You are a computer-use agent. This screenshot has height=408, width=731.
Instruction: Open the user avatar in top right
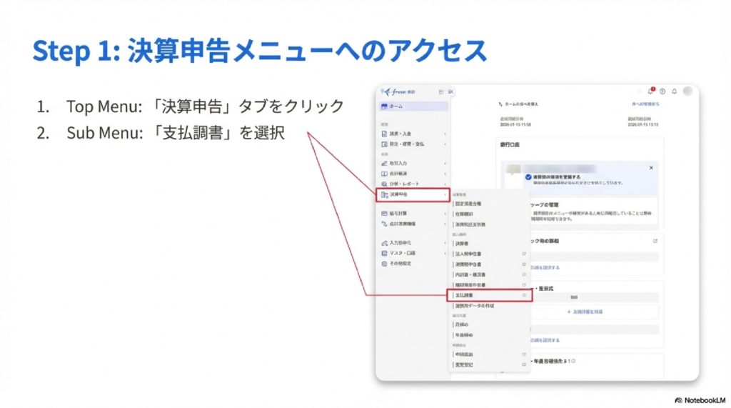click(687, 91)
